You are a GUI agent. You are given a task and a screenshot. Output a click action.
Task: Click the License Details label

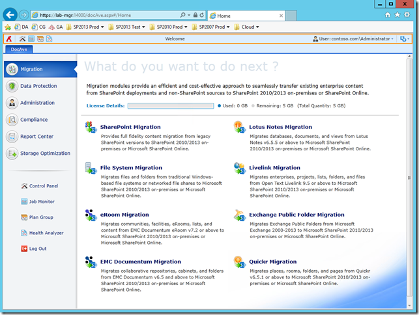click(x=106, y=106)
